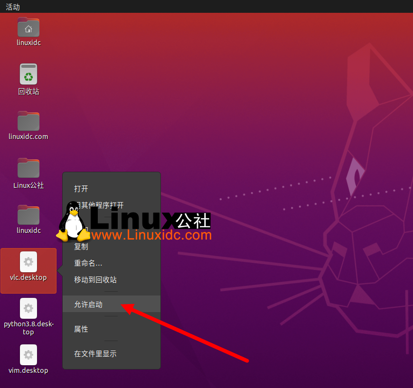Open 属性 for vlc.desktop
Viewport: 413px width, 388px height.
[x=81, y=329]
